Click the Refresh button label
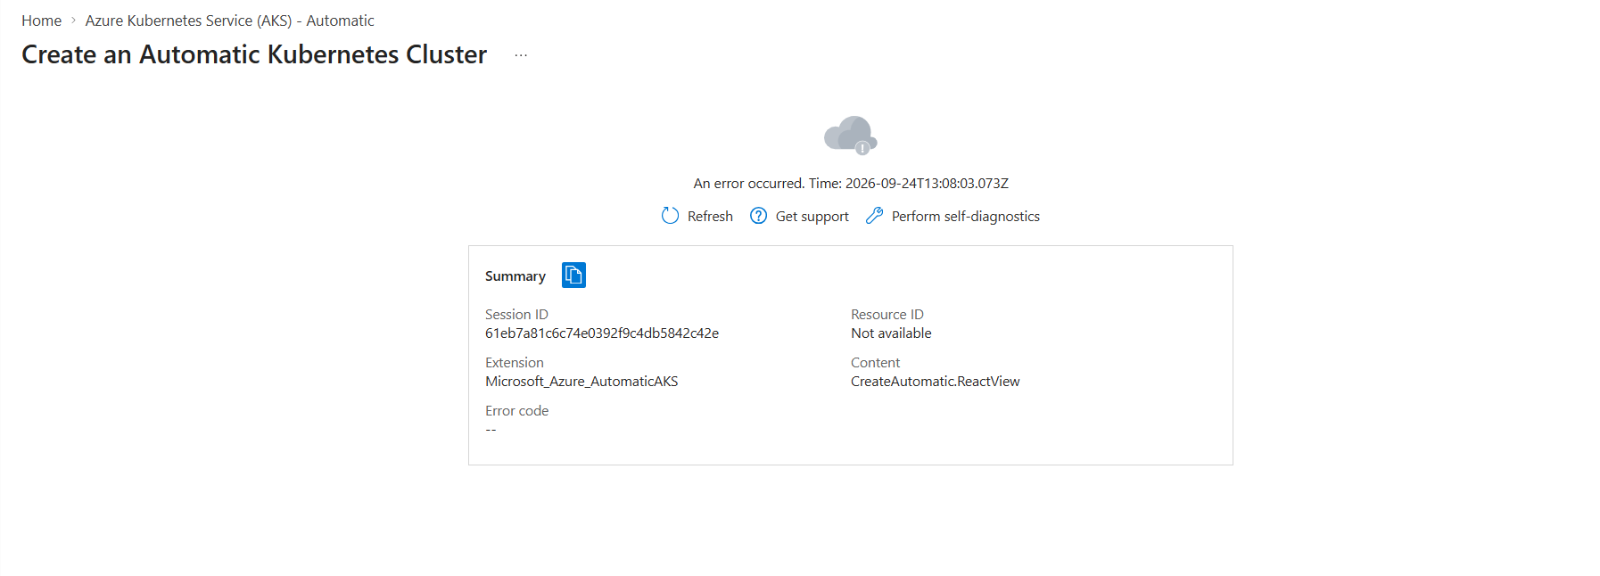Screen dimensions: 1600x576 click(710, 217)
